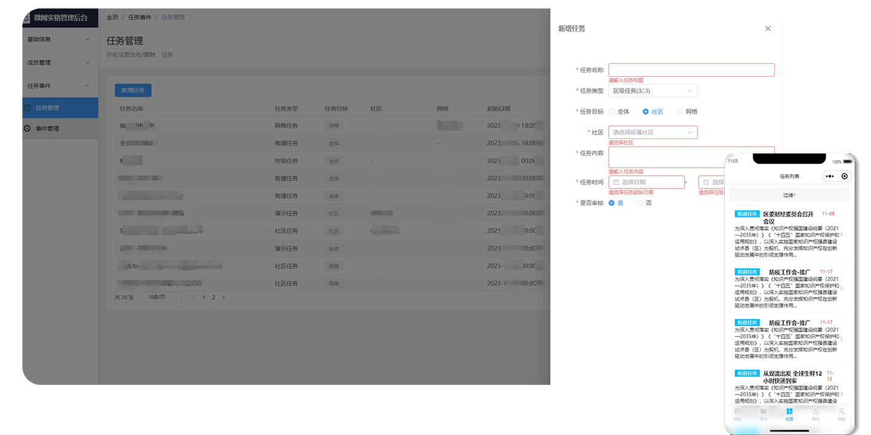Image resolution: width=871 pixels, height=435 pixels.
Task: Click the mini-program circular close target icon
Action: [x=844, y=176]
